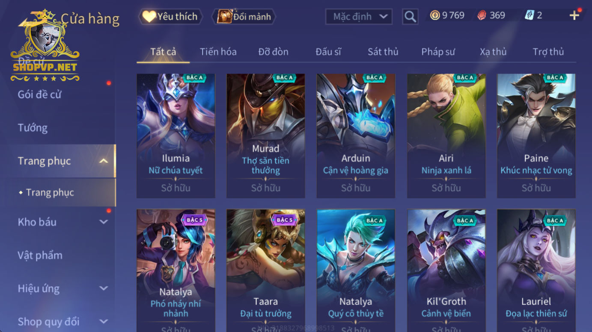The height and width of the screenshot is (332, 592).
Task: Tap the red ruby currency icon
Action: 482,15
